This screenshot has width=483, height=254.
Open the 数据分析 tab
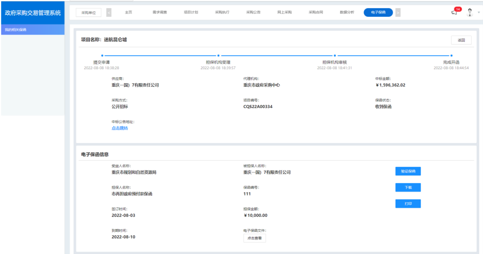347,12
